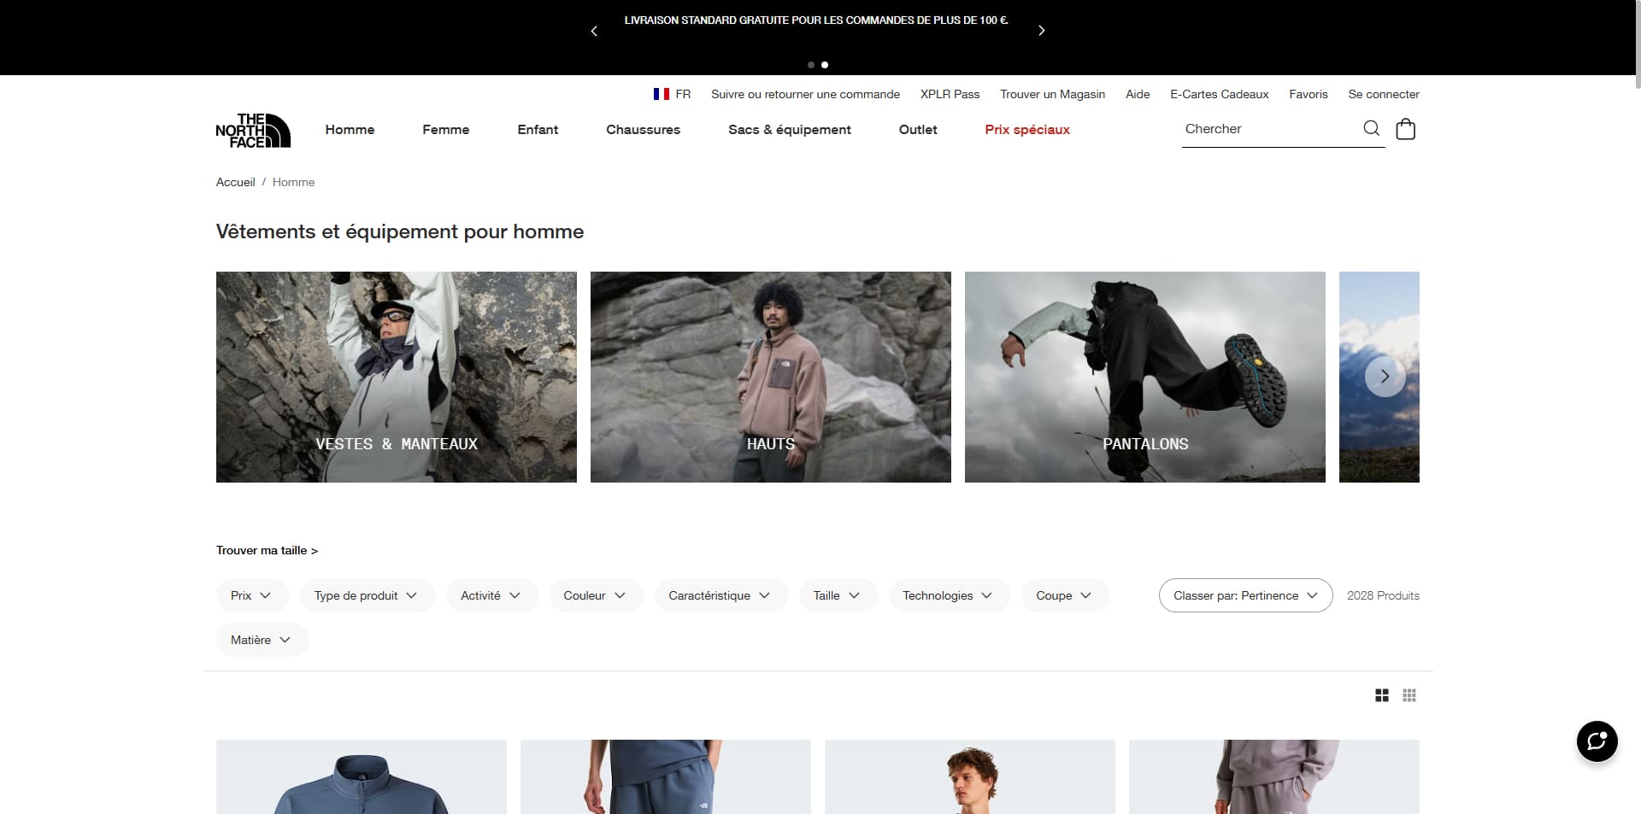Open the Prix spéciaux menu item
Image resolution: width=1641 pixels, height=814 pixels.
point(1027,130)
